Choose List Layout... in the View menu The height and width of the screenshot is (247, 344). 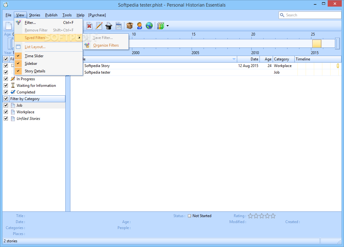click(48, 47)
